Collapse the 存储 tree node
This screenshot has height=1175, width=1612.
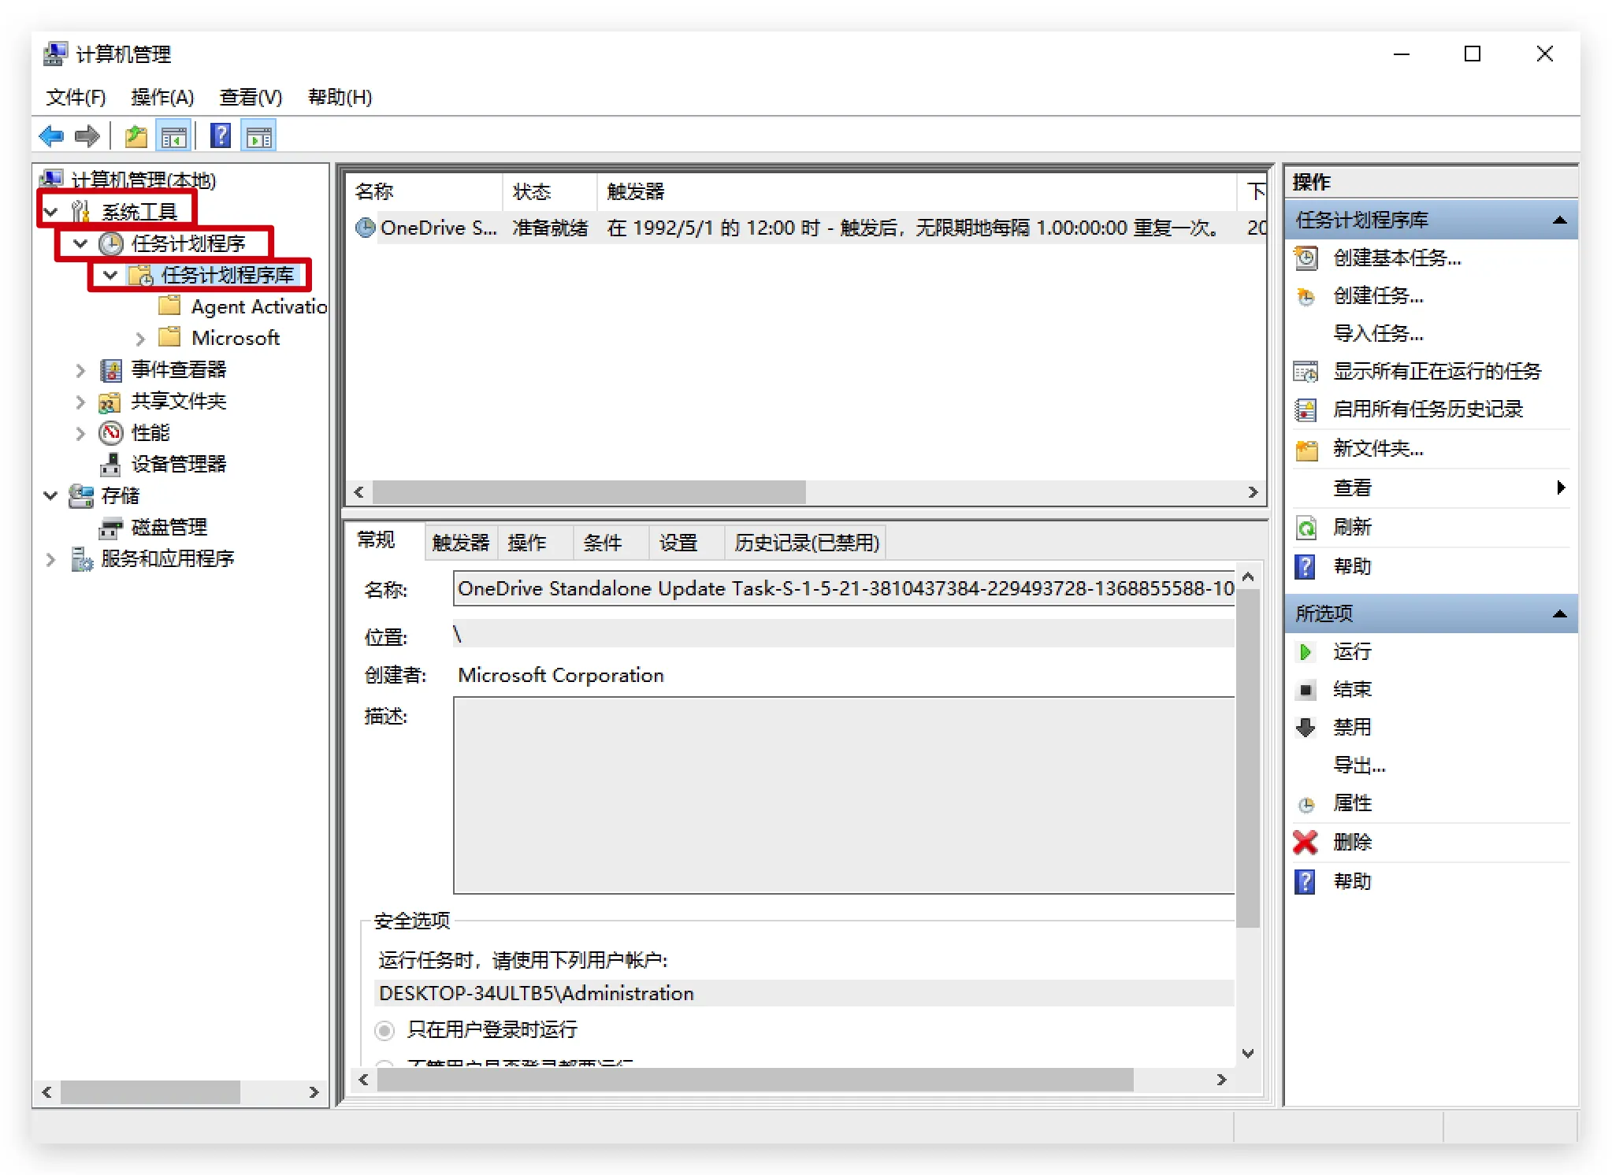pos(51,495)
